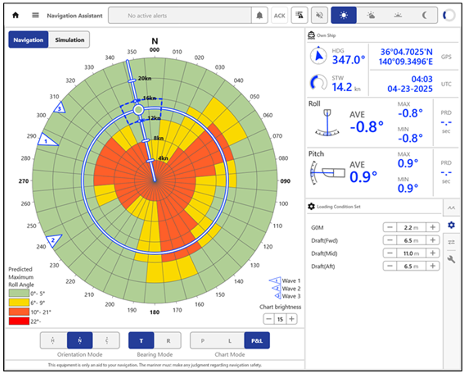Click the alert bell icon
Image resolution: width=465 pixels, height=373 pixels.
tap(259, 15)
